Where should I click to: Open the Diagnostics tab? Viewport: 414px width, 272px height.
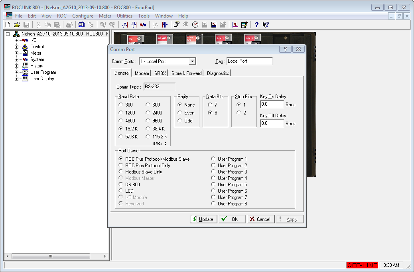218,73
